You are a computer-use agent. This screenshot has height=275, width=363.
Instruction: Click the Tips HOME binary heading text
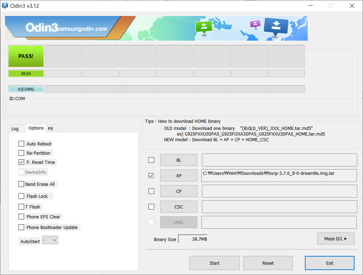(183, 121)
